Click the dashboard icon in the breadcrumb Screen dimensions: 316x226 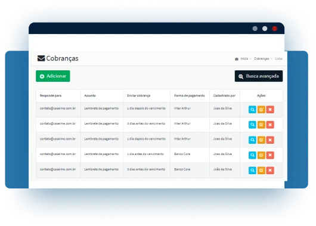(237, 59)
